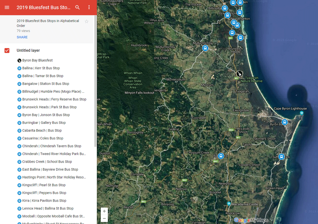Click the search magnifier icon
The image size is (318, 224).
77,7
